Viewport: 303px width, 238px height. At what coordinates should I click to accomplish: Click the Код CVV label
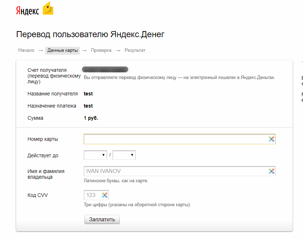pyautogui.click(x=38, y=195)
